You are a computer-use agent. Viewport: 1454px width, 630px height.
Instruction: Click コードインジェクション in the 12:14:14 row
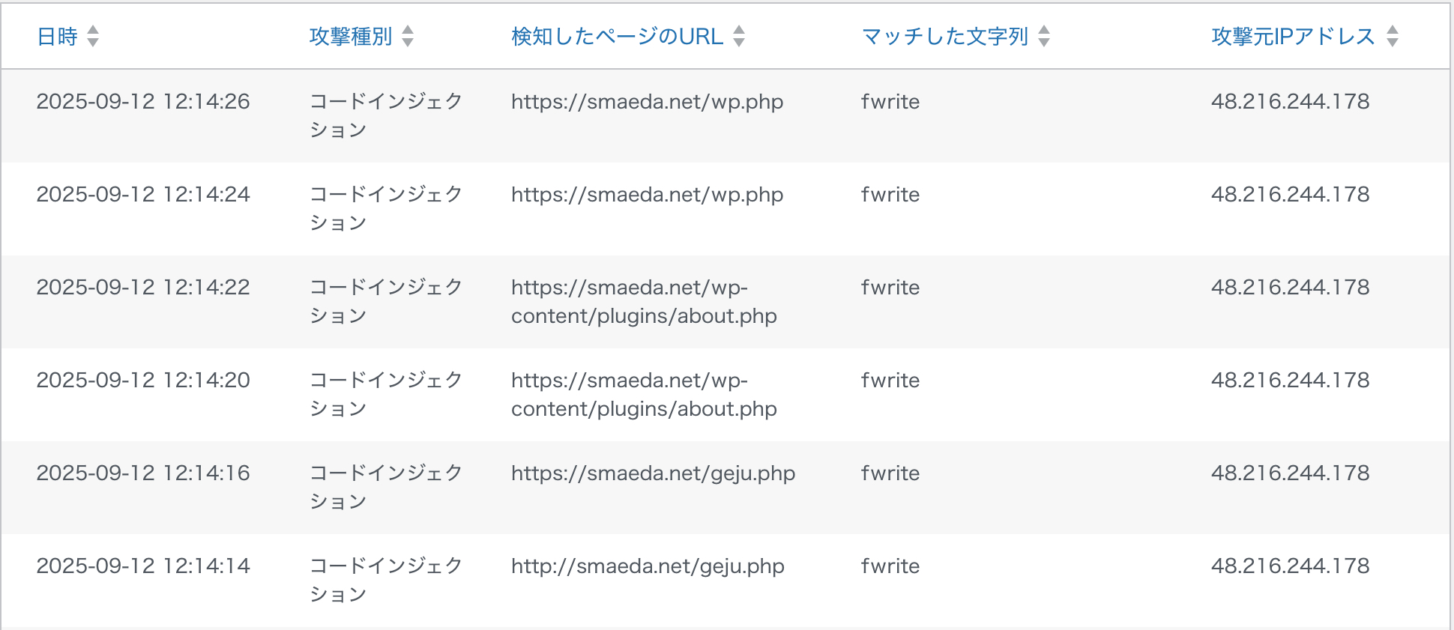click(x=386, y=580)
